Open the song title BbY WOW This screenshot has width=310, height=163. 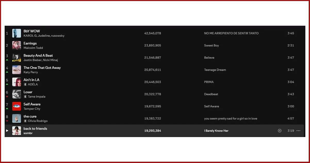[x=32, y=31]
